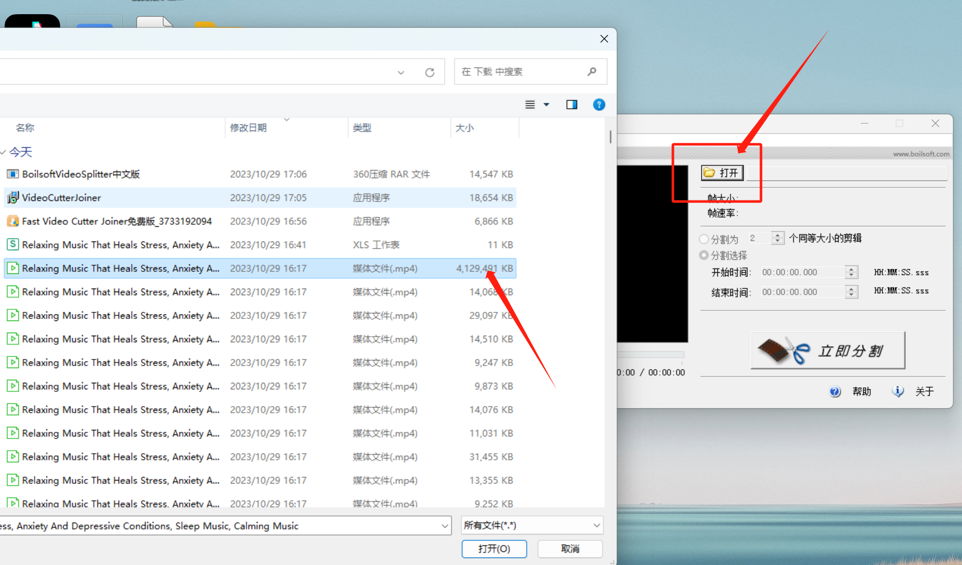Expand the file name combo box dropdown

tap(445, 526)
